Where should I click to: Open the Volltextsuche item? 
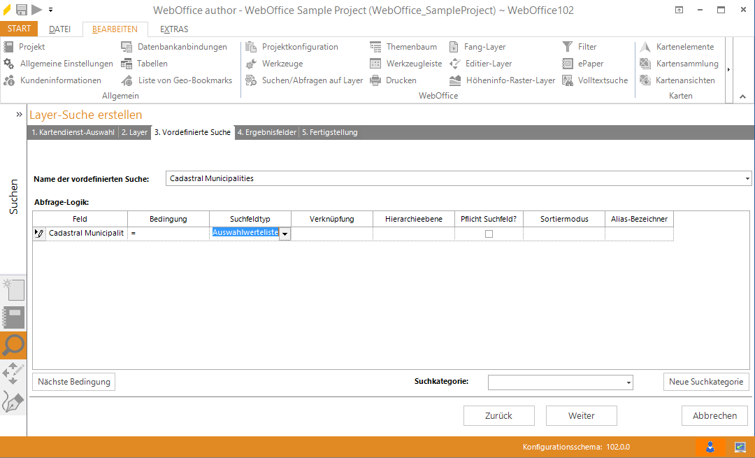click(602, 80)
